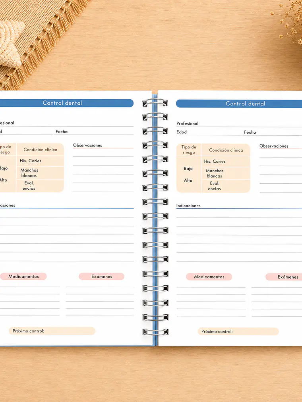The image size is (302, 402).
Task: Select Eval. encías on the left page
Action: tap(29, 186)
